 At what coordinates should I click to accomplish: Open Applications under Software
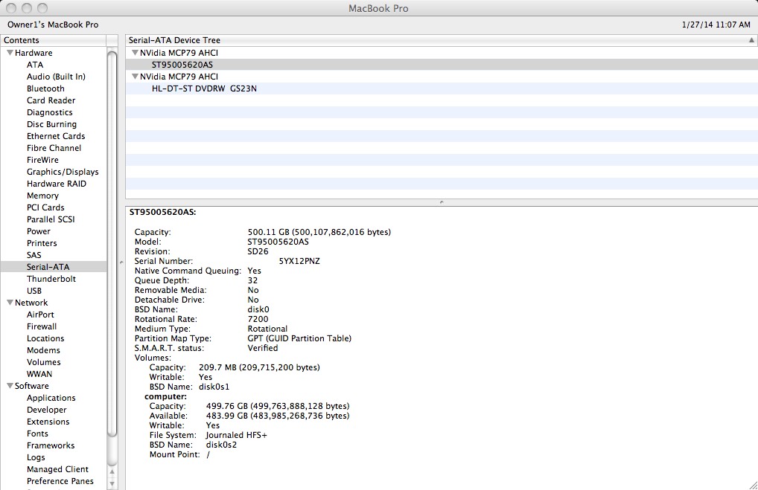pyautogui.click(x=51, y=398)
